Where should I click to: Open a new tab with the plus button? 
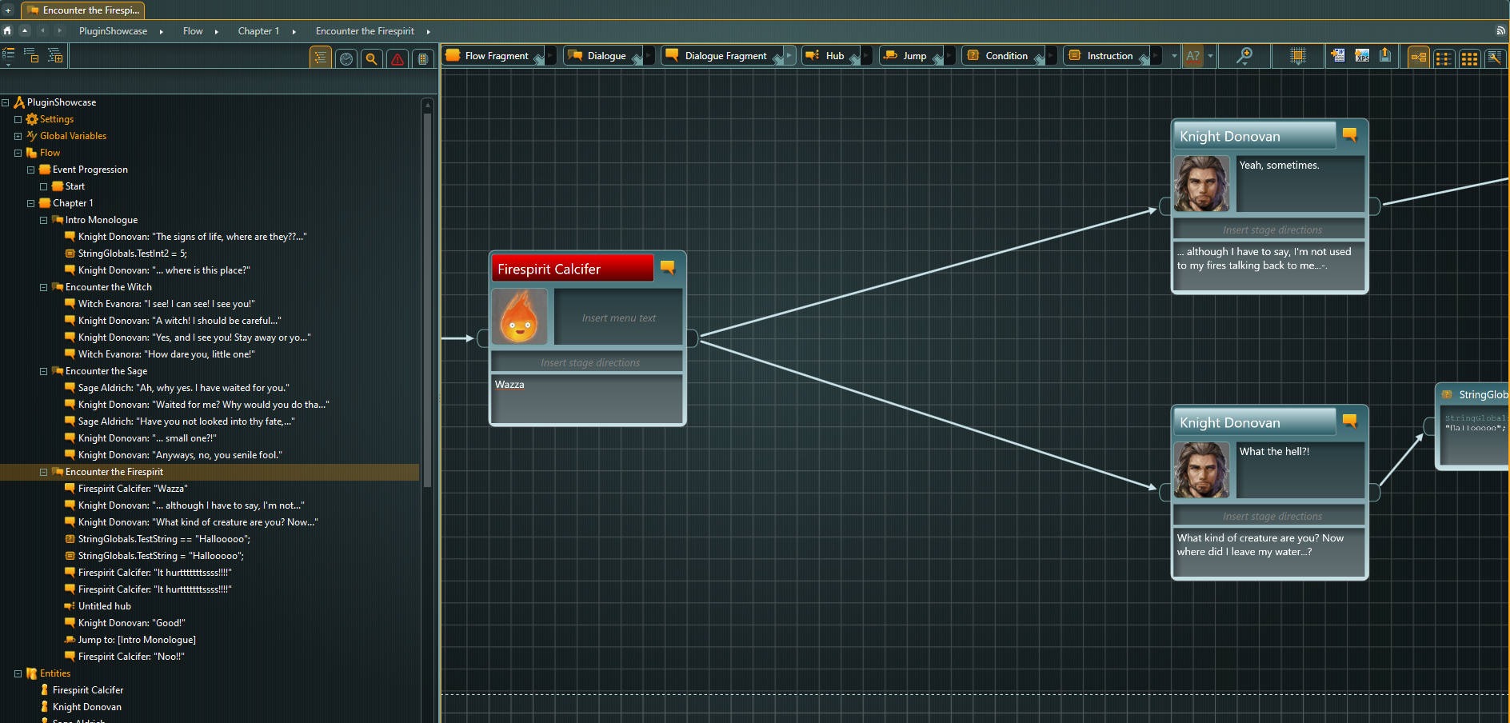[8, 10]
